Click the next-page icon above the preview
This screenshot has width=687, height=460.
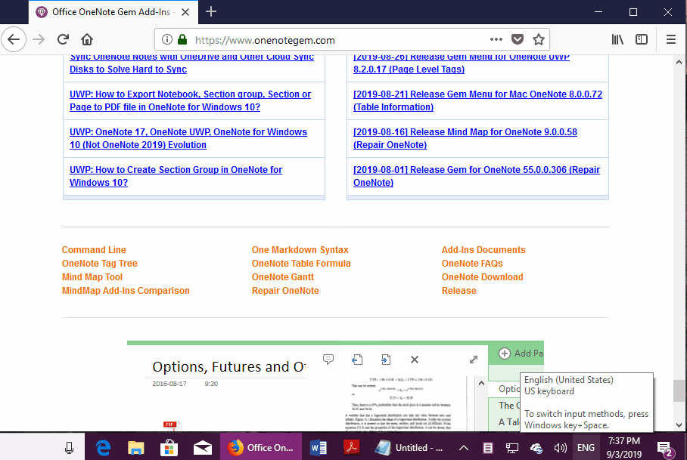click(x=386, y=360)
